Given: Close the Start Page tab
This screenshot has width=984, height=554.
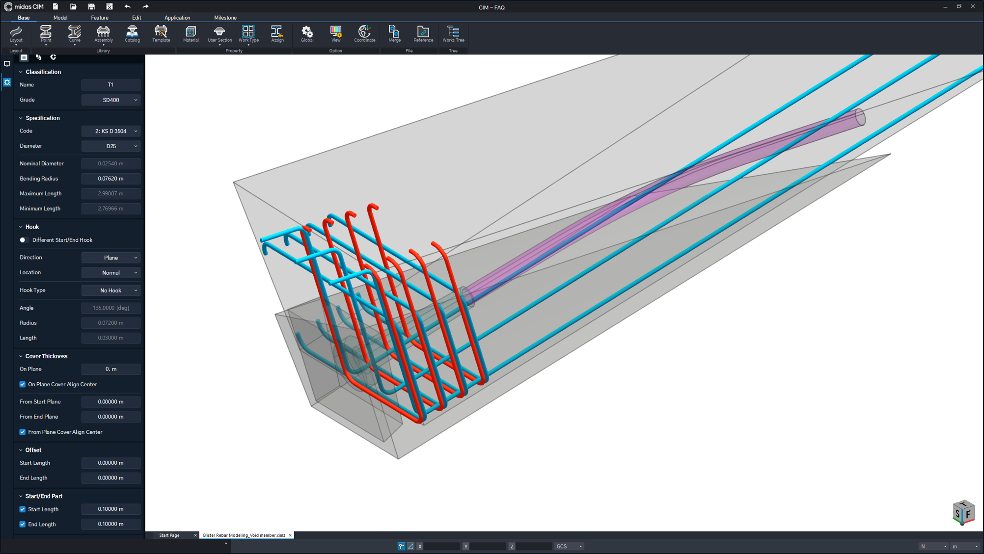Looking at the screenshot, I should click(x=195, y=535).
